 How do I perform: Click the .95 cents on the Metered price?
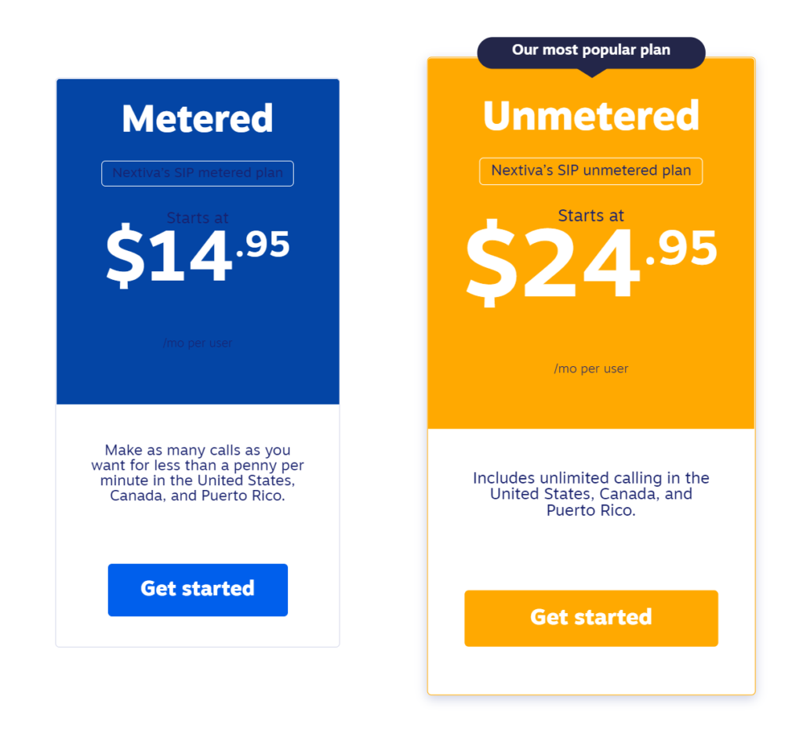(x=263, y=244)
